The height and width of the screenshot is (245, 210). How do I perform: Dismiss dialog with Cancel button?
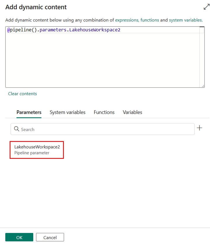(x=50, y=237)
